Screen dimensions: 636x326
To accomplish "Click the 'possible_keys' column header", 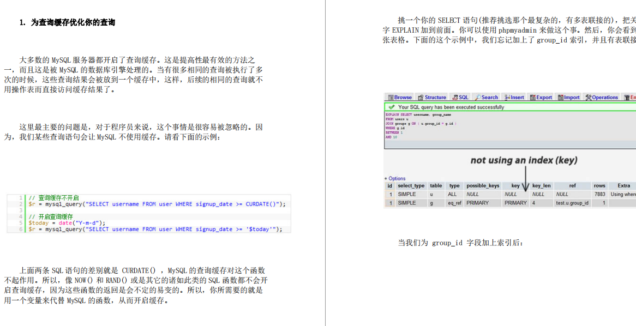I will [x=483, y=186].
